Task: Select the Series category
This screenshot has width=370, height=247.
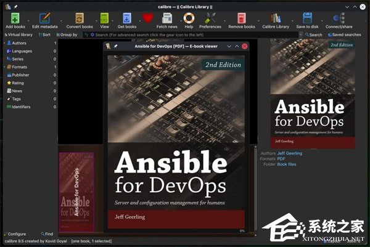Action: (31, 59)
